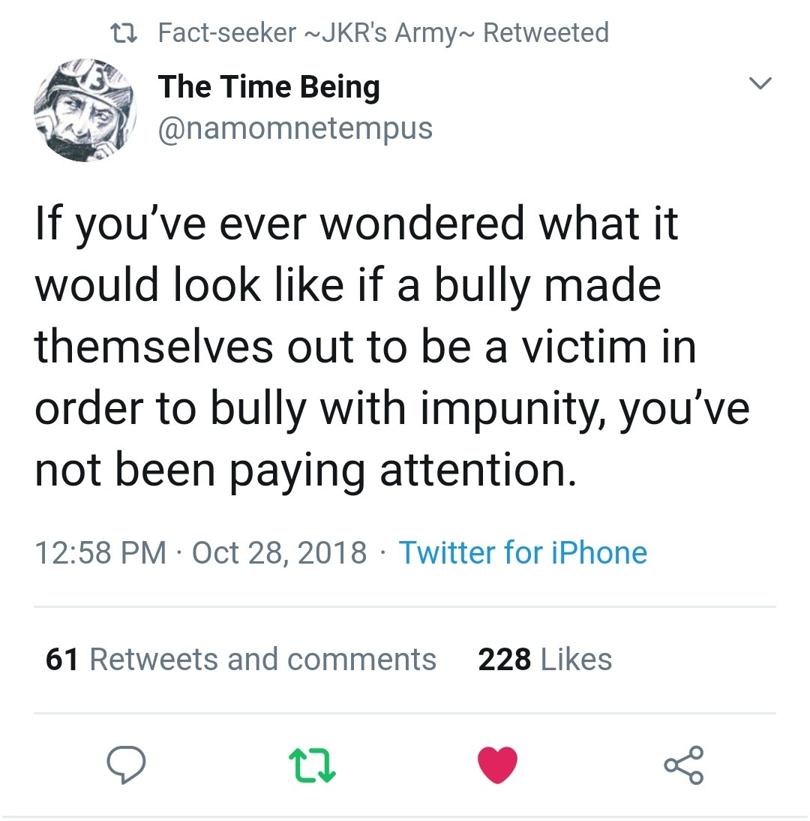Expand the tweet options chevron
The width and height of the screenshot is (810, 821).
tap(761, 85)
